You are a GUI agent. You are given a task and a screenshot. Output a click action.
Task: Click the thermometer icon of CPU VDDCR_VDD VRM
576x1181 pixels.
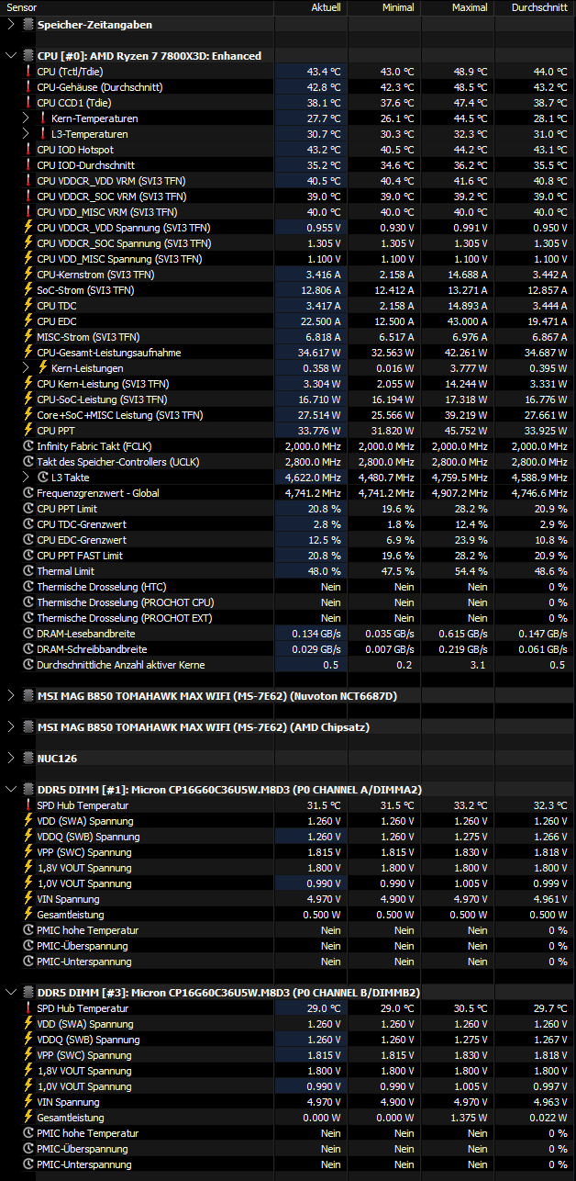click(x=28, y=181)
